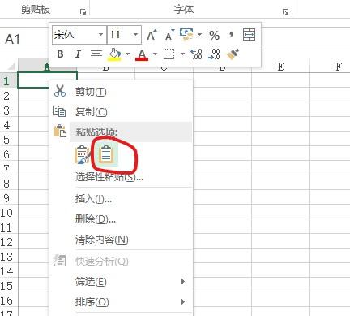Open font color dropdown arrow
Image resolution: width=350 pixels, height=316 pixels.
point(155,54)
